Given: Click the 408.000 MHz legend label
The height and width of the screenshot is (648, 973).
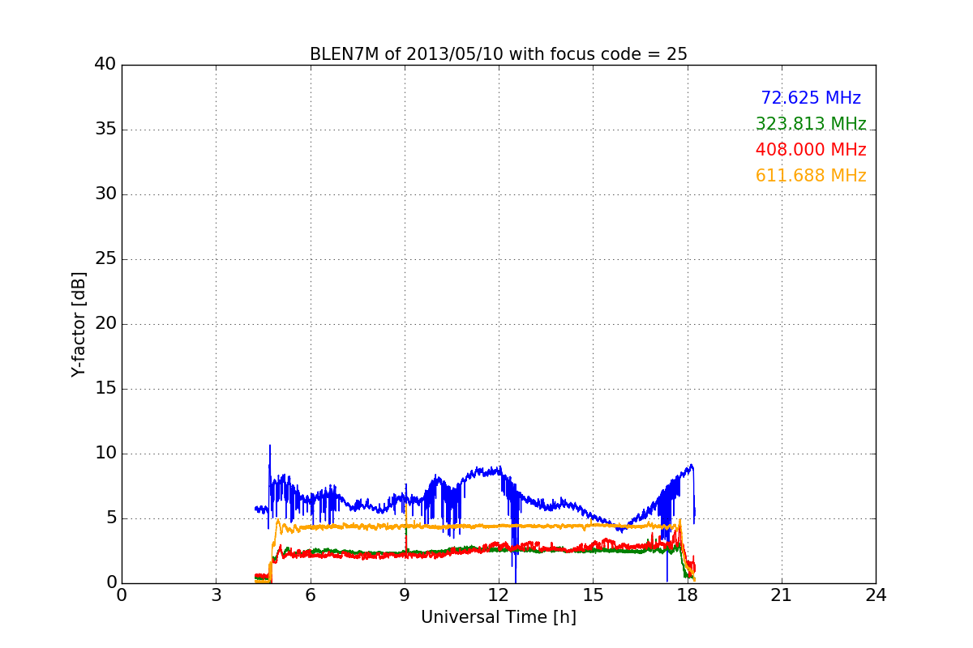Looking at the screenshot, I should click(x=811, y=150).
